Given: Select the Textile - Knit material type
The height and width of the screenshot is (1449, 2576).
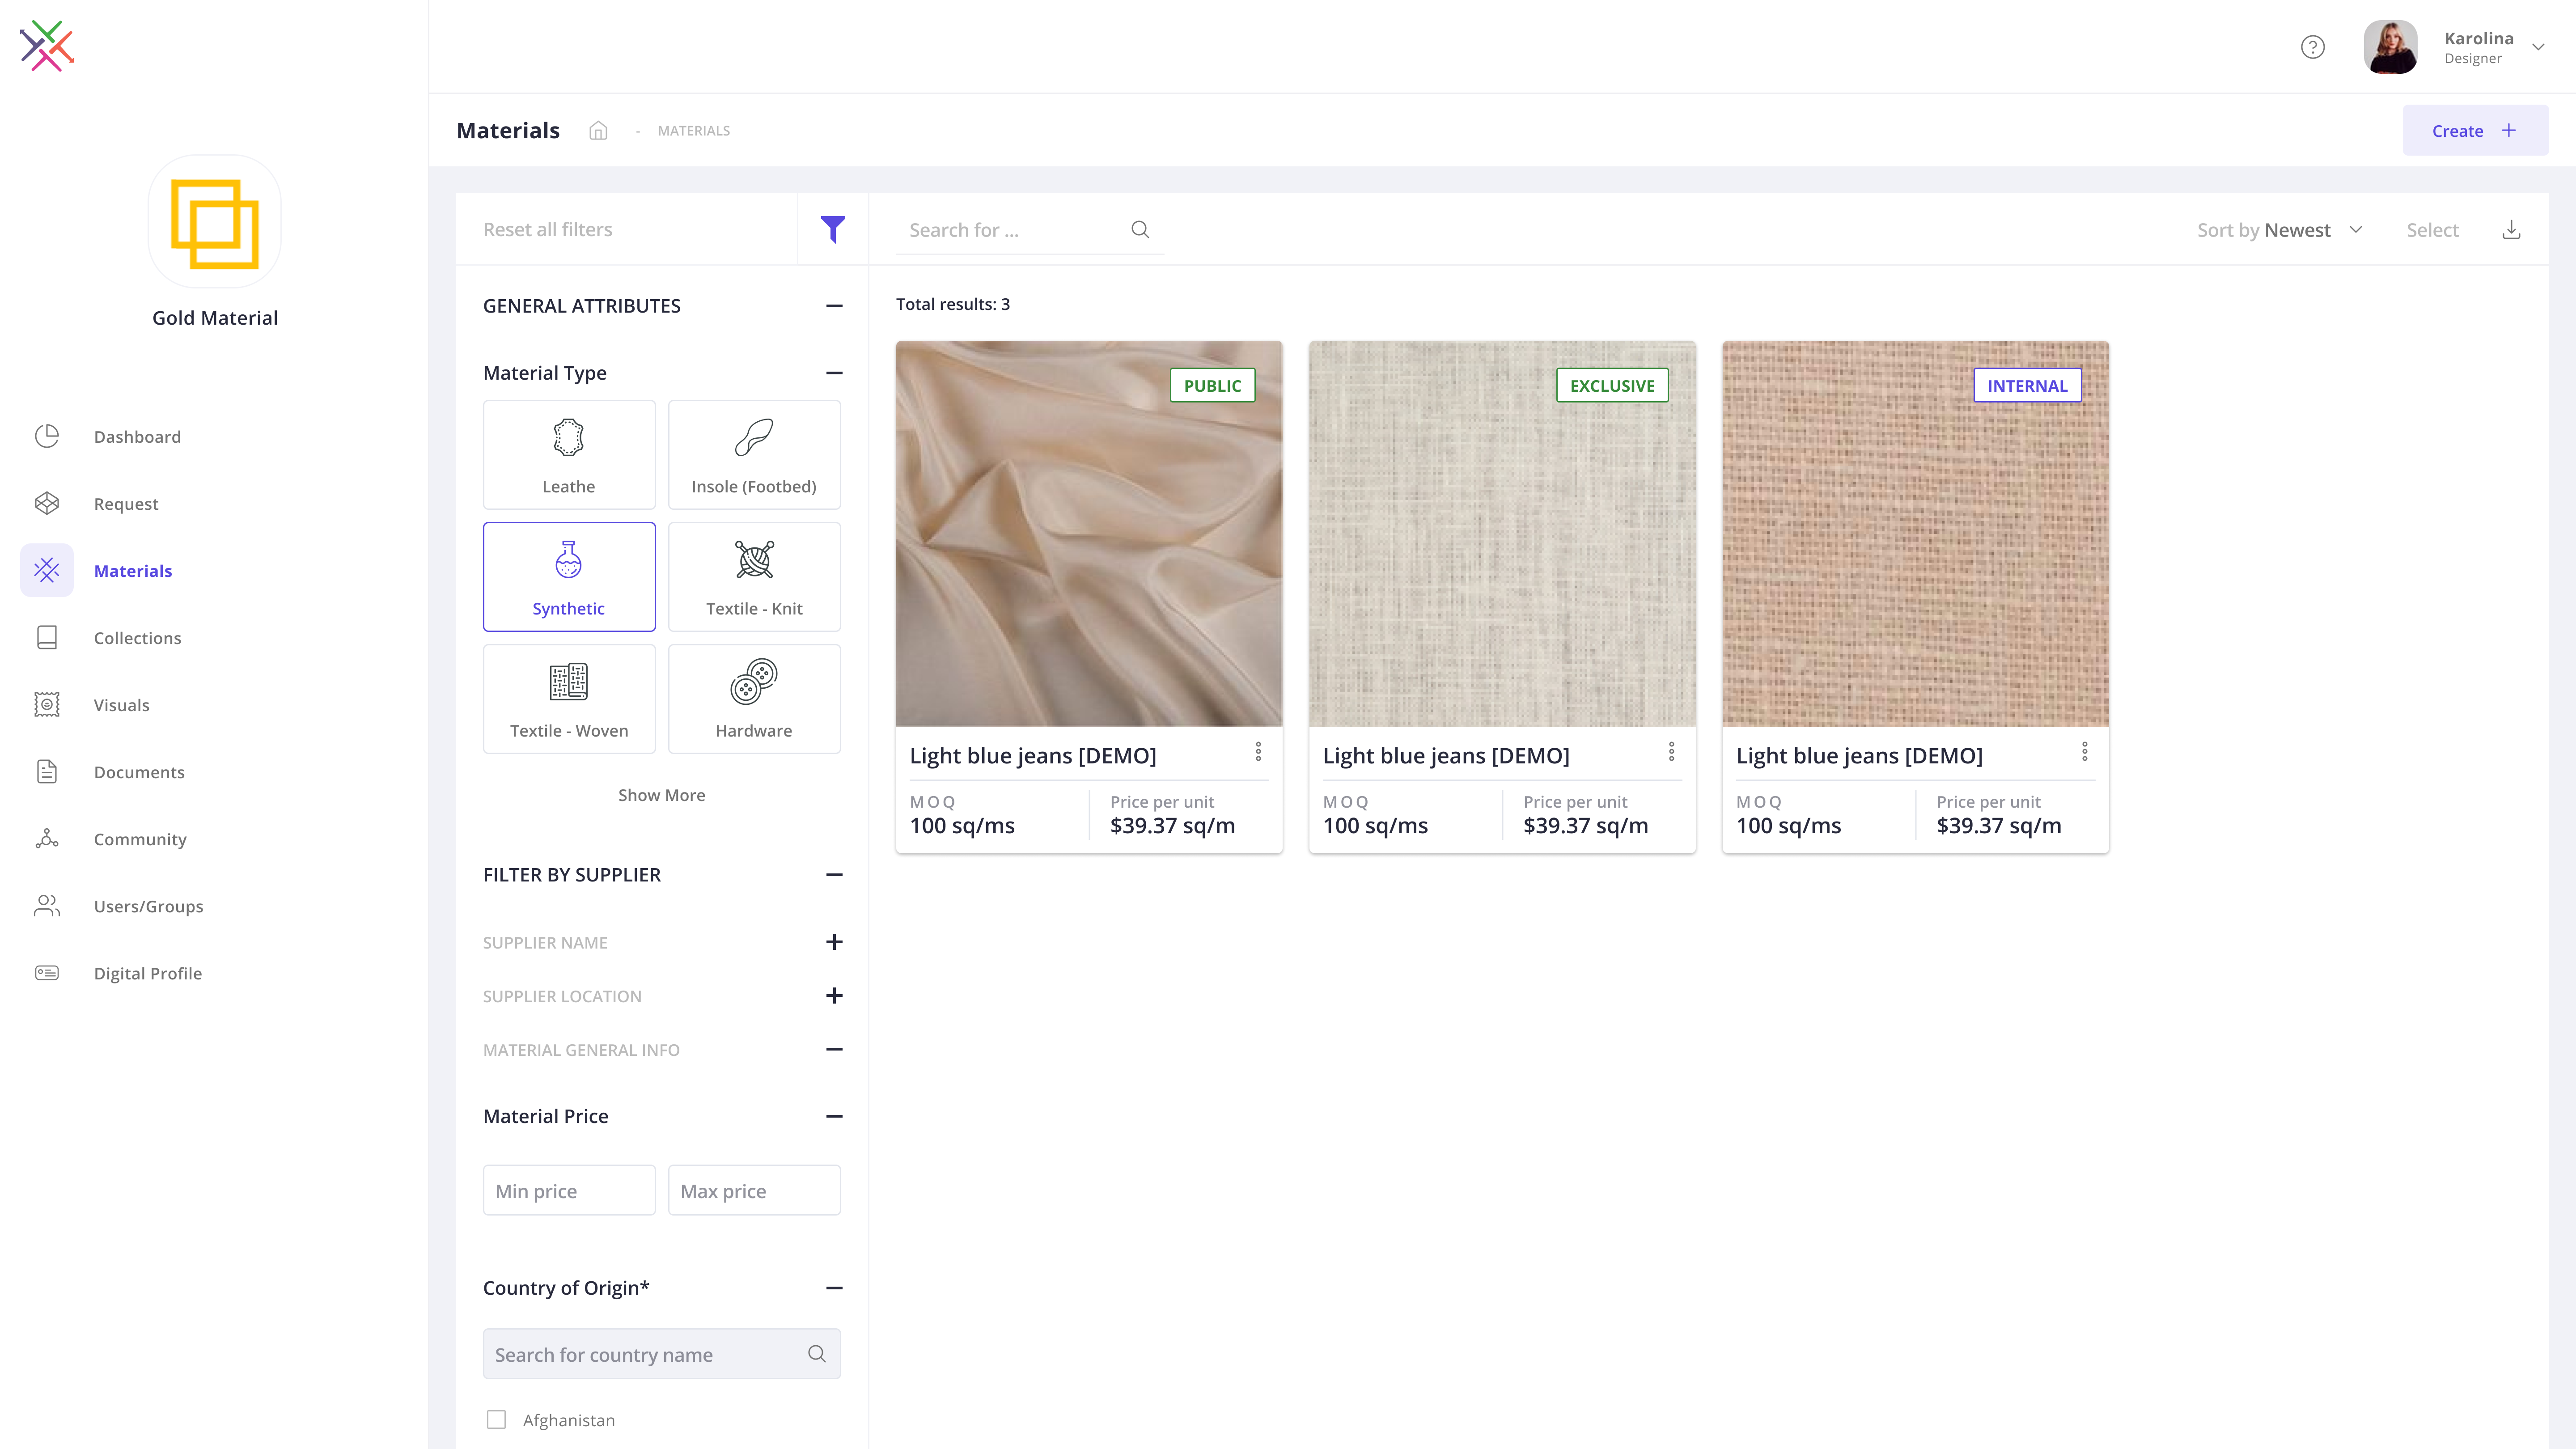Looking at the screenshot, I should (754, 577).
